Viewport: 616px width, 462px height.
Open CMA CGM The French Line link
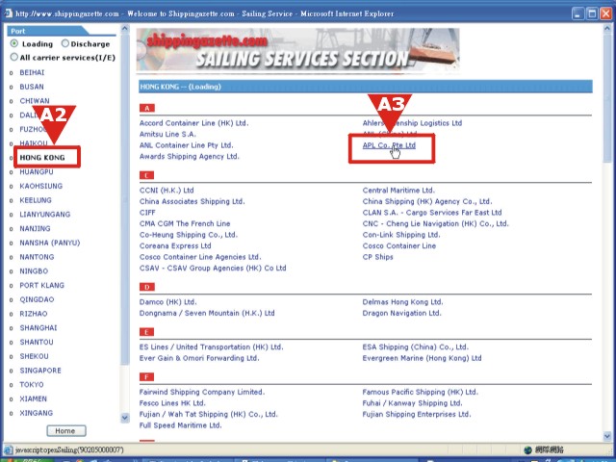coord(185,223)
